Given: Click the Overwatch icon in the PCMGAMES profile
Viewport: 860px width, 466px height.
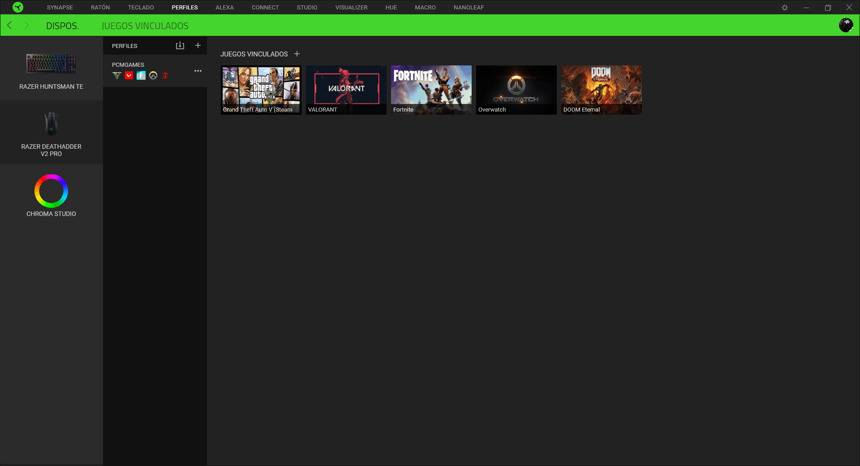Looking at the screenshot, I should [153, 75].
